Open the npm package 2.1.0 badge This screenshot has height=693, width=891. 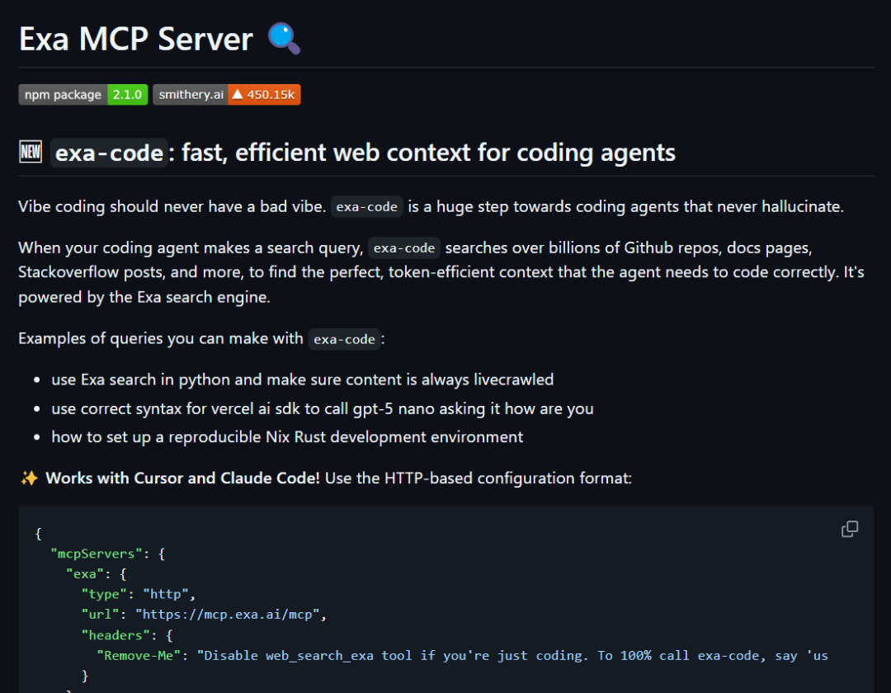coord(83,95)
